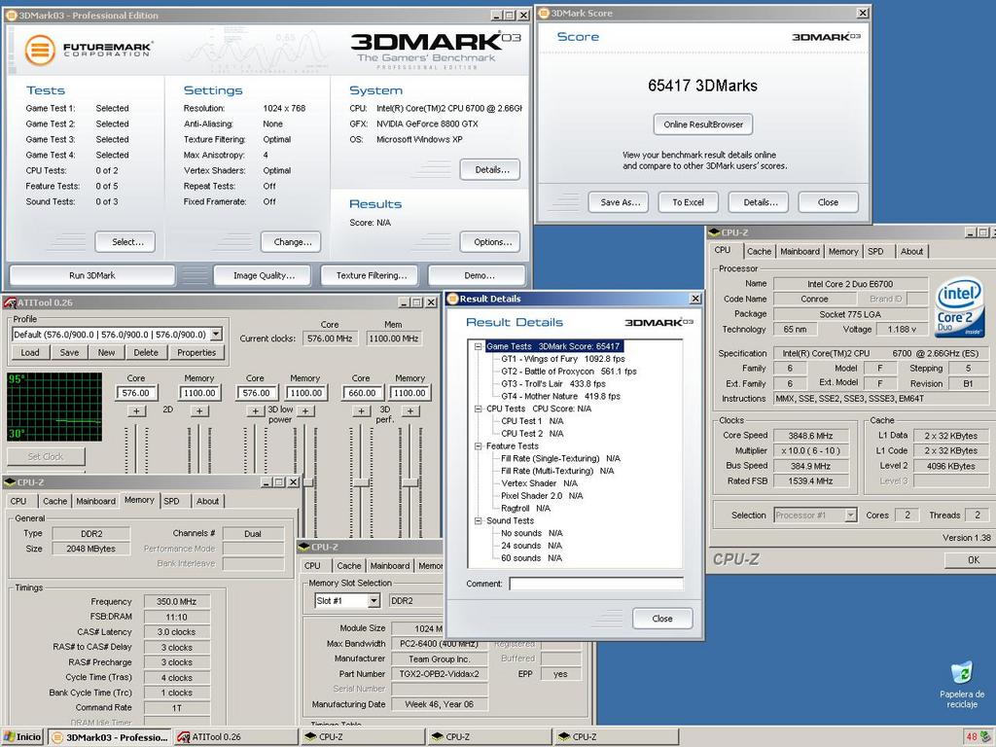Image resolution: width=996 pixels, height=747 pixels.
Task: Collapse the Feature Tests tree node
Action: tap(478, 445)
